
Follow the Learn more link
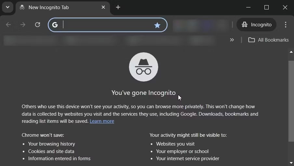click(x=102, y=121)
